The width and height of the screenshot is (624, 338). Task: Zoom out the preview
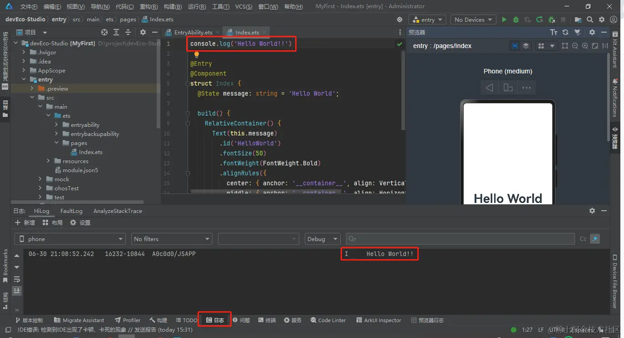pyautogui.click(x=575, y=46)
